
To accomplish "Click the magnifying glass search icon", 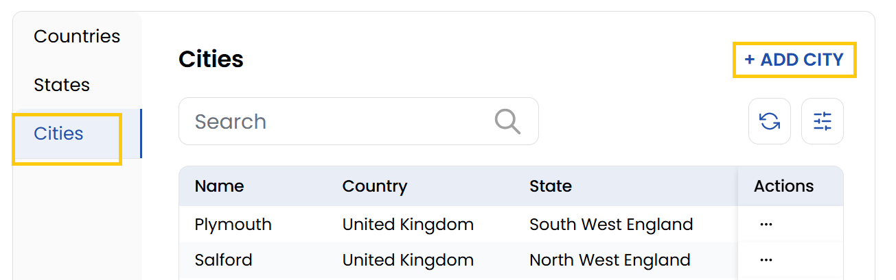I will (507, 122).
